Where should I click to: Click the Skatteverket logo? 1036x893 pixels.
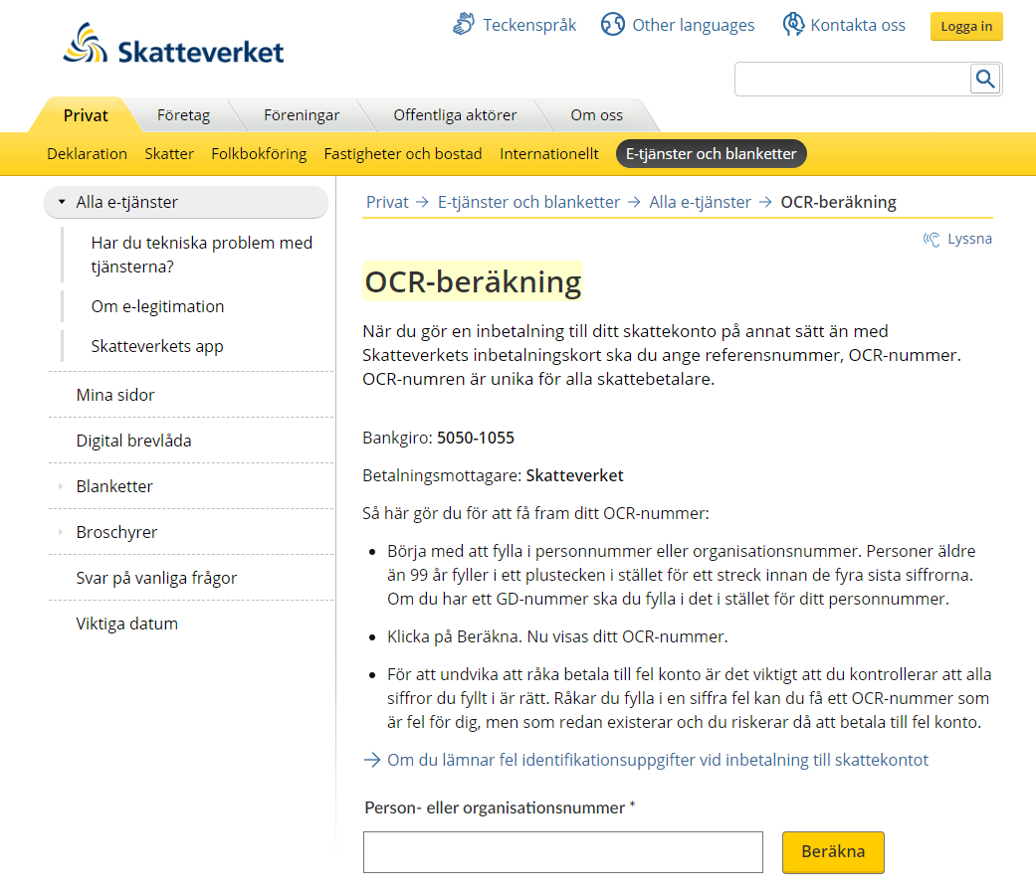pos(171,41)
